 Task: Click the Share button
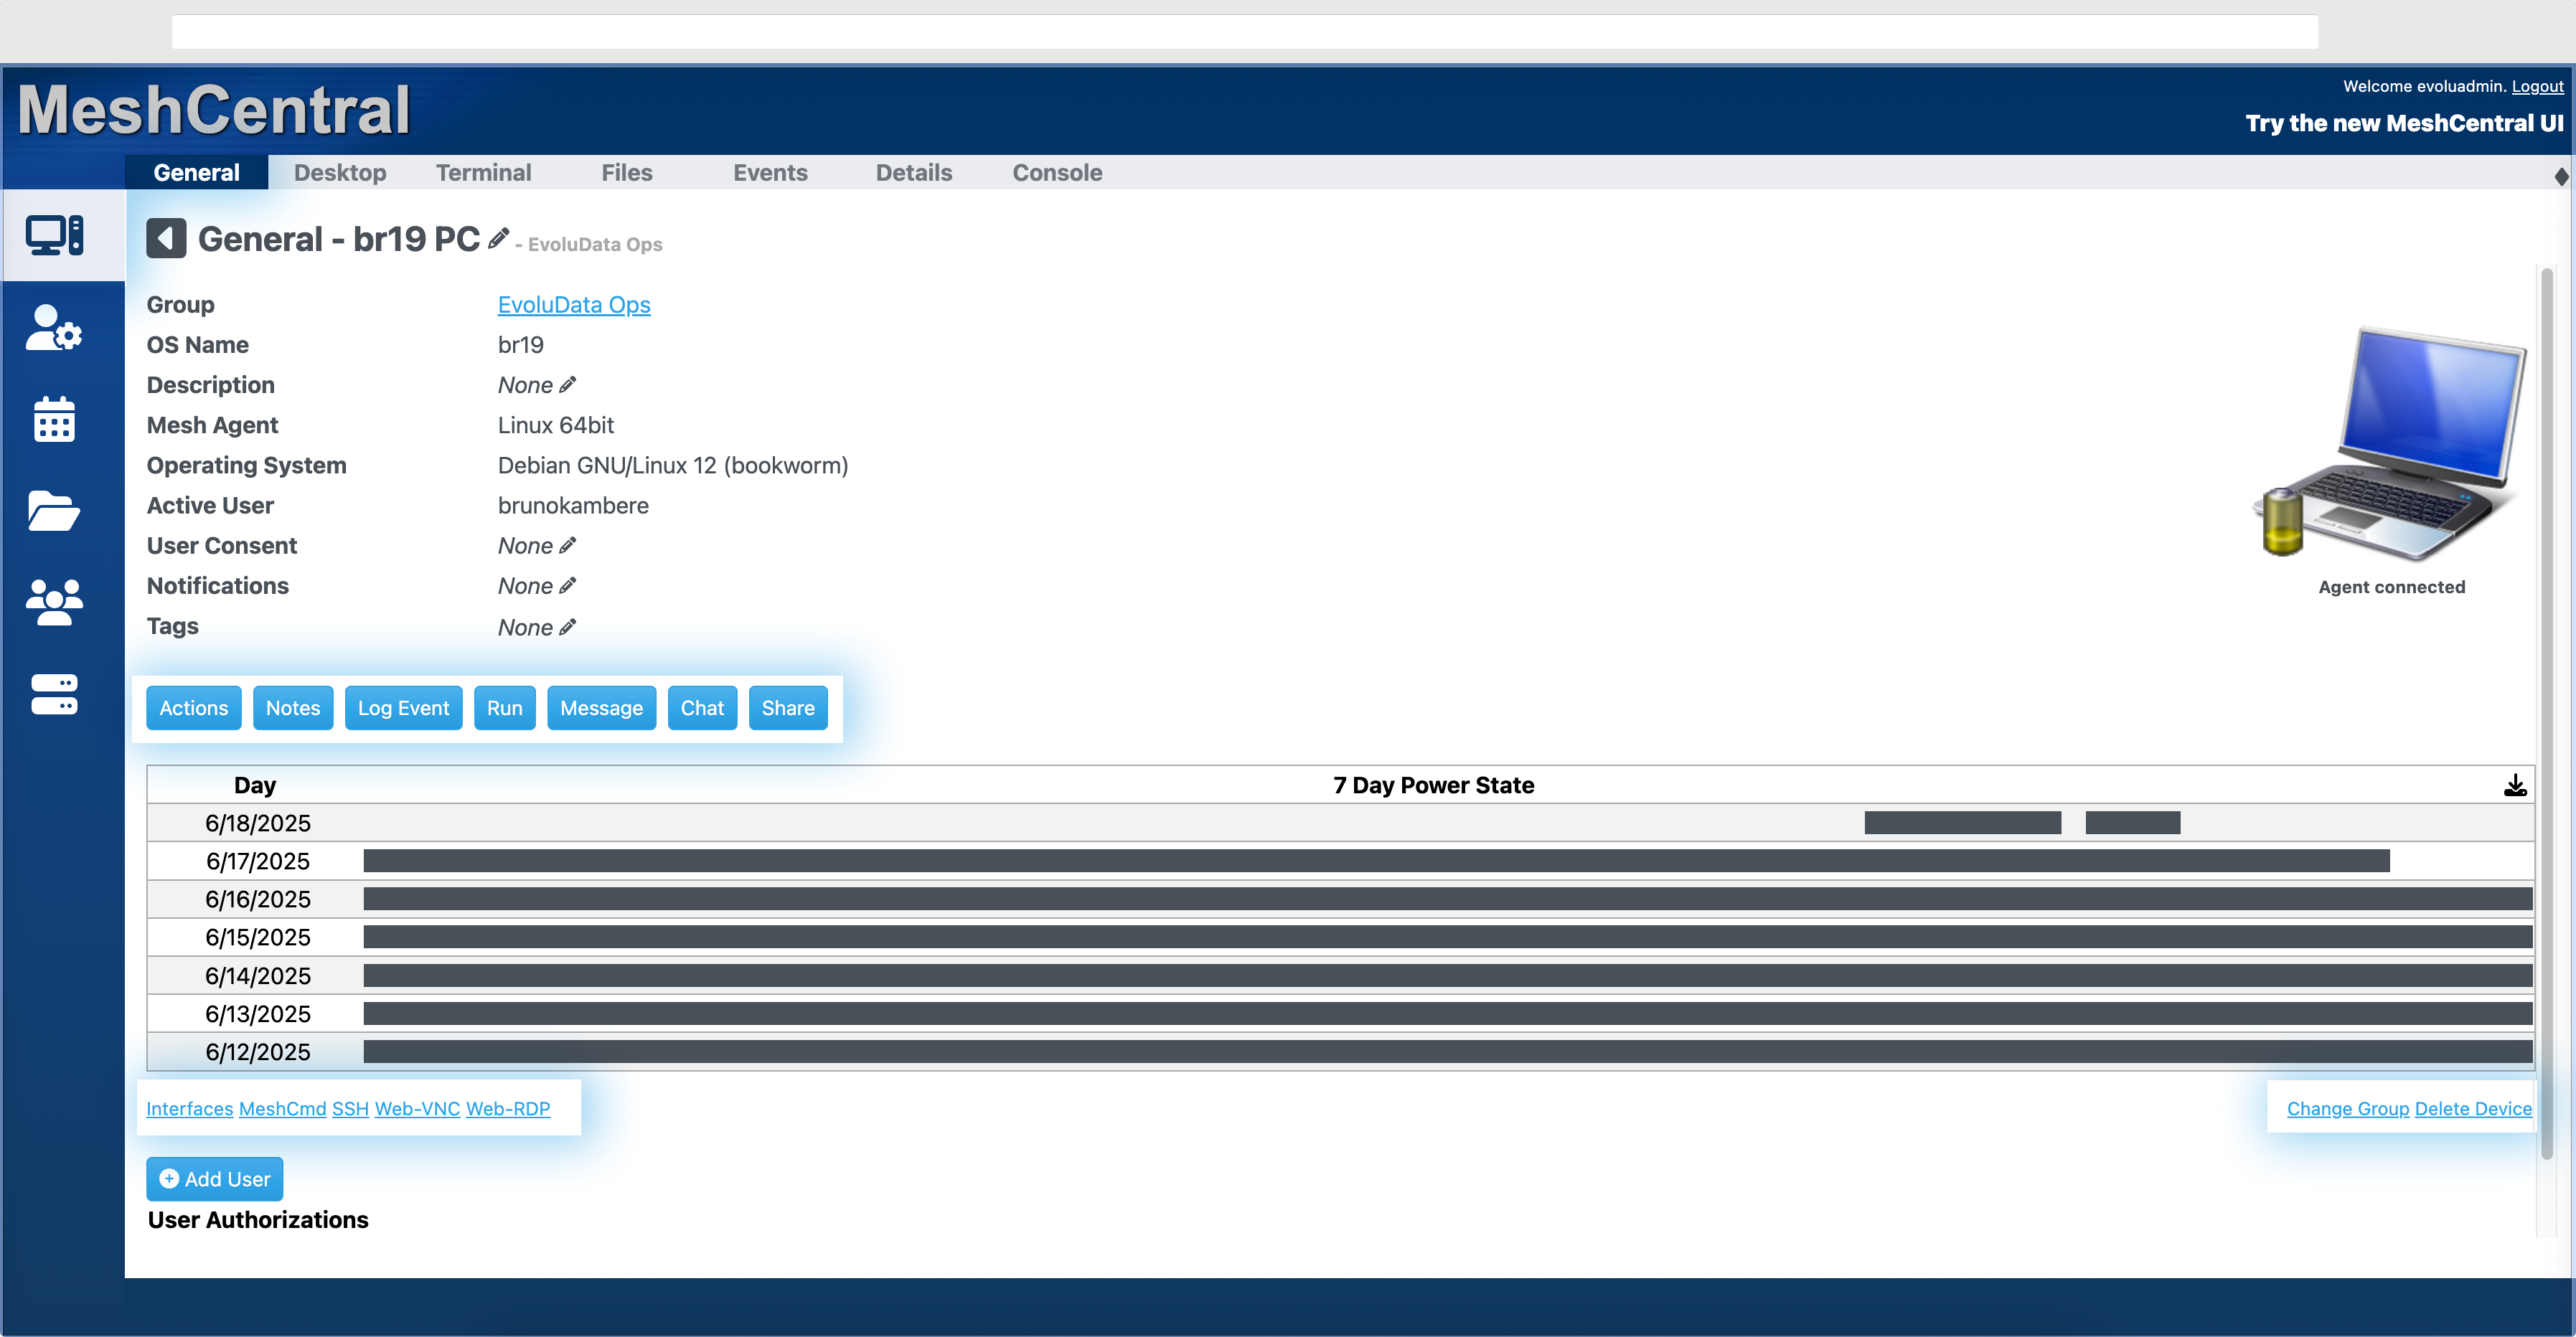point(788,709)
